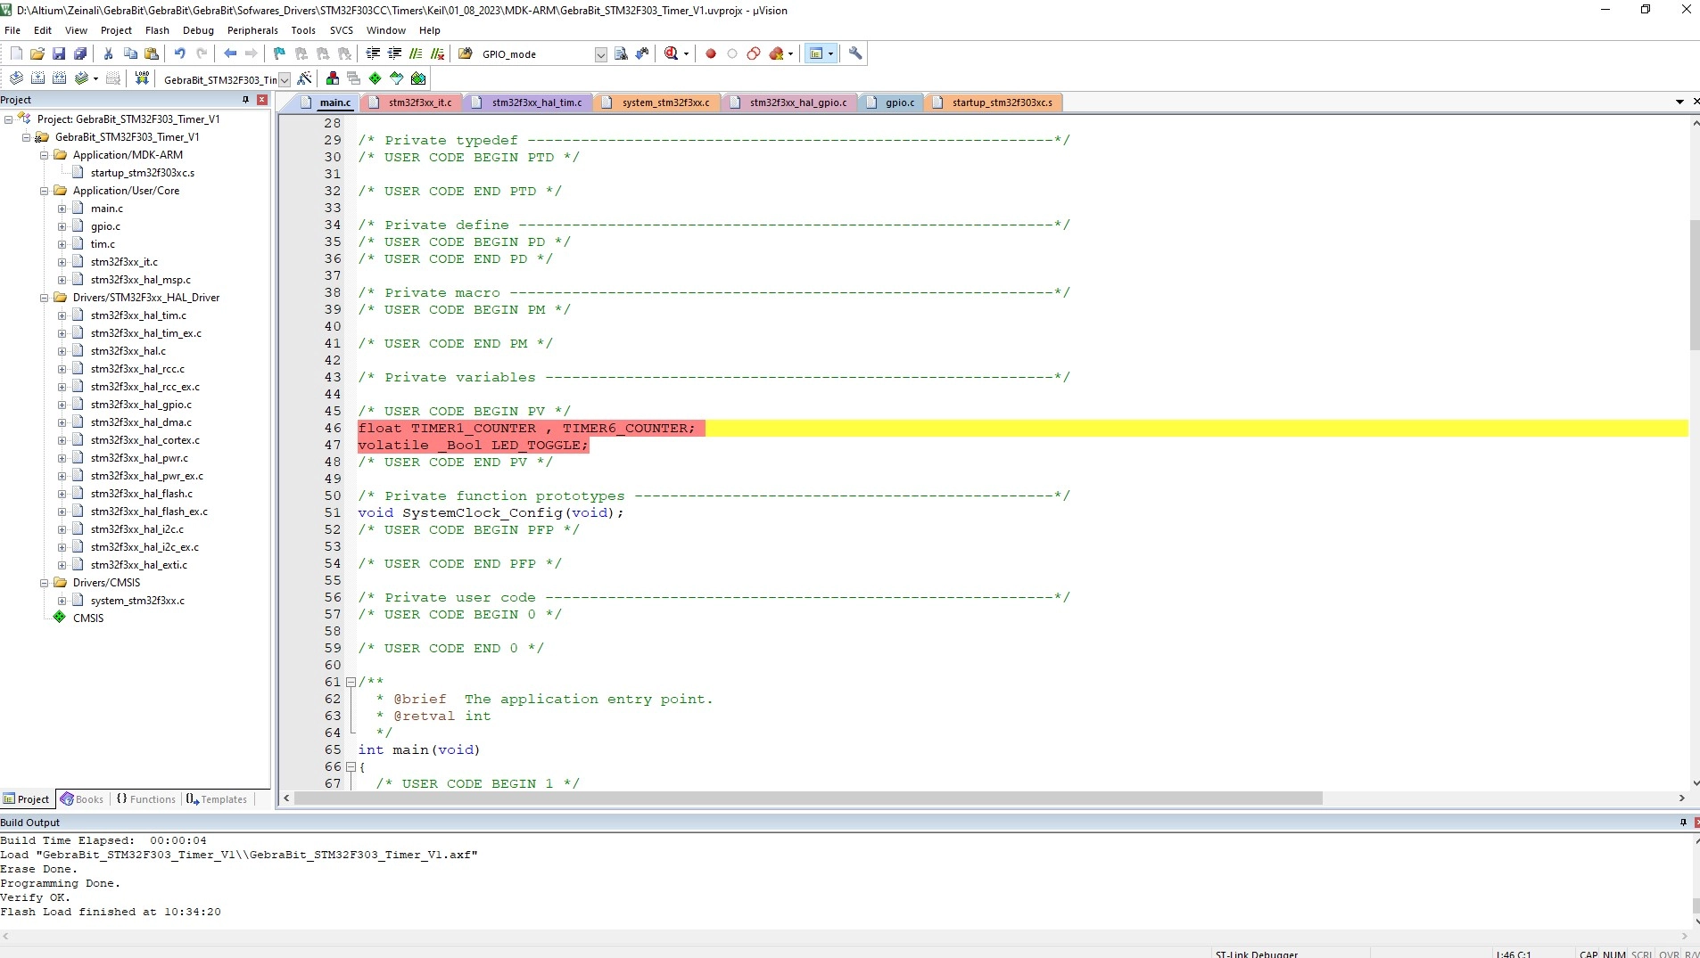
Task: Show the Functions panel tab
Action: click(146, 799)
